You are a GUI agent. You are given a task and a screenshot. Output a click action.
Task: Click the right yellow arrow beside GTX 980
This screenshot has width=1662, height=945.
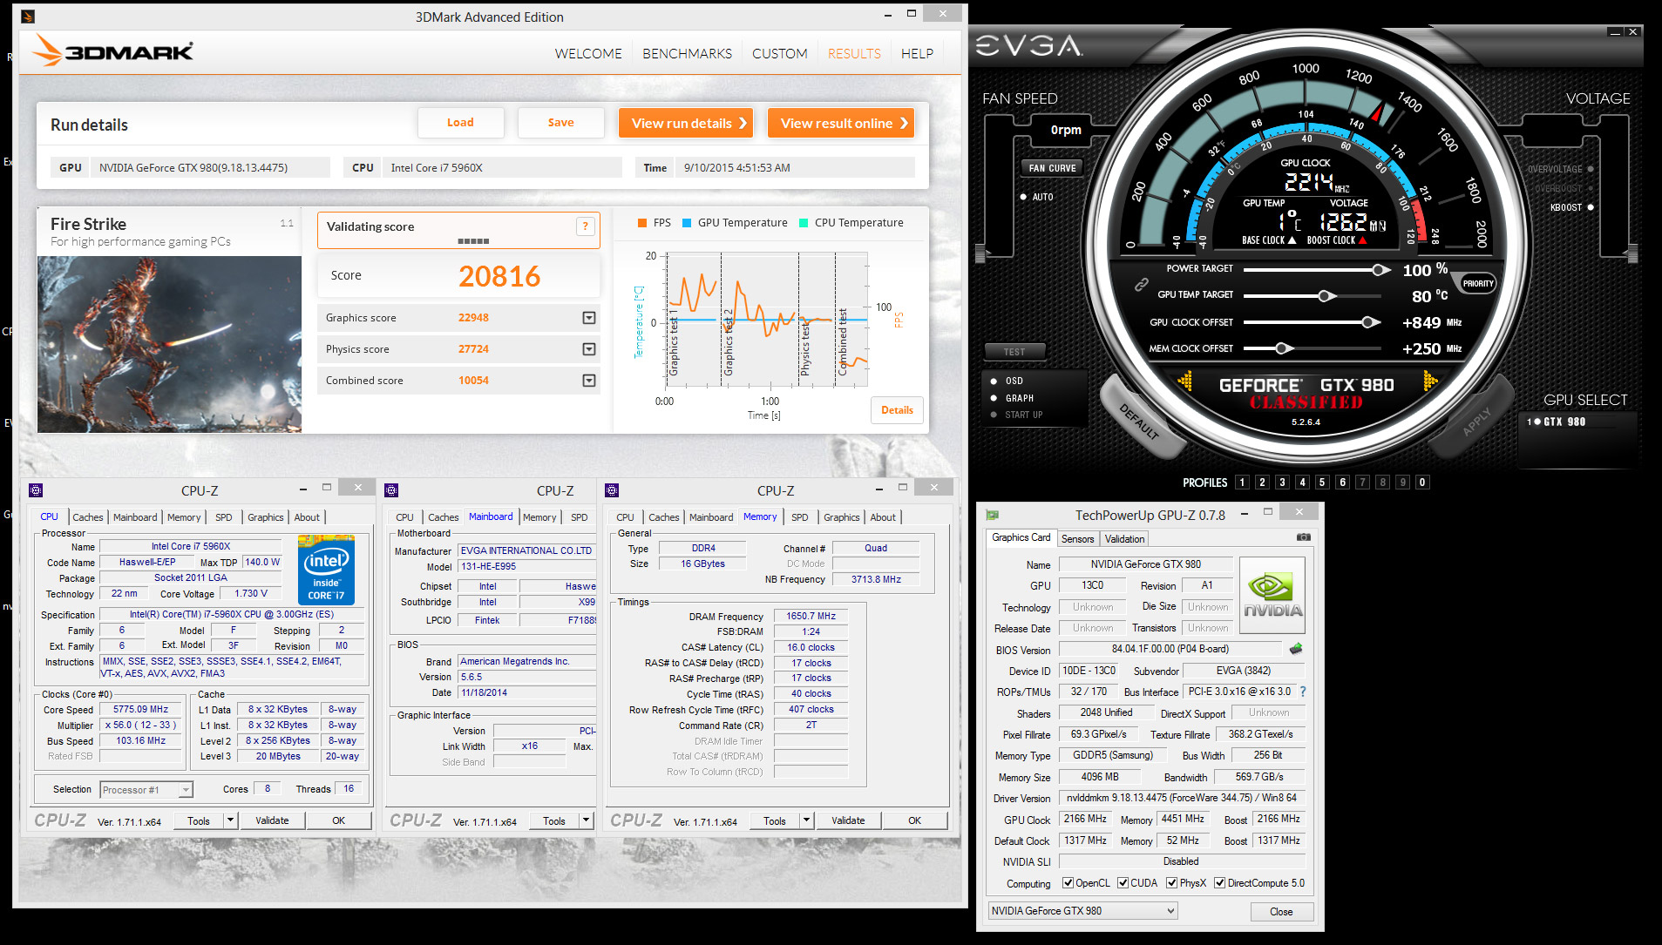pos(1429,381)
